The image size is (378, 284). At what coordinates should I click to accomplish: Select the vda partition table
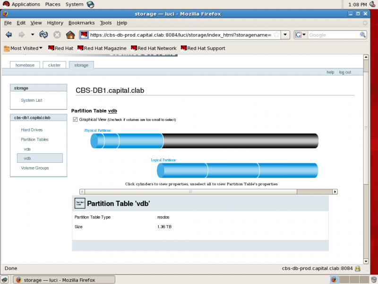pyautogui.click(x=27, y=149)
